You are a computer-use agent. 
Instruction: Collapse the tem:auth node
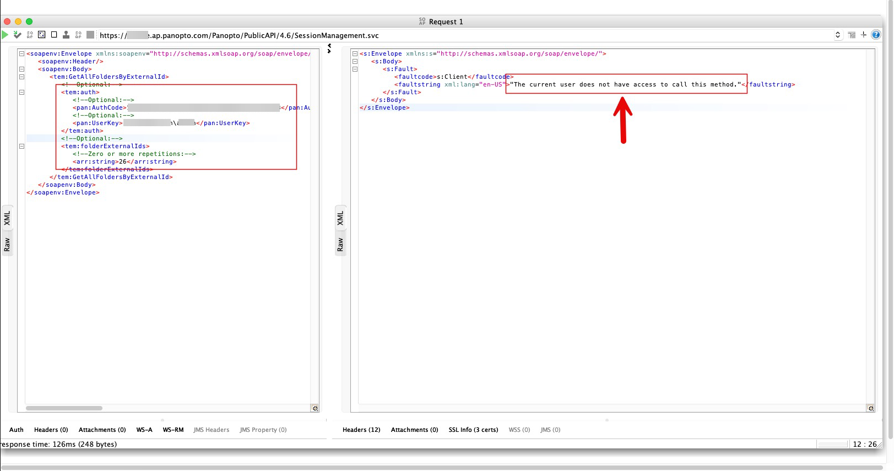pyautogui.click(x=21, y=92)
